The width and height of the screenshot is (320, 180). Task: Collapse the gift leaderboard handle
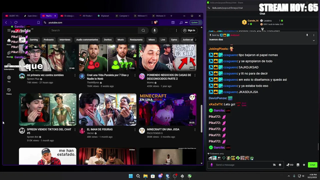coord(262,29)
